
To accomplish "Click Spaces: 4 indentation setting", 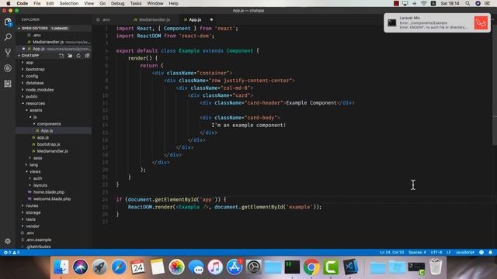I will tap(417, 253).
